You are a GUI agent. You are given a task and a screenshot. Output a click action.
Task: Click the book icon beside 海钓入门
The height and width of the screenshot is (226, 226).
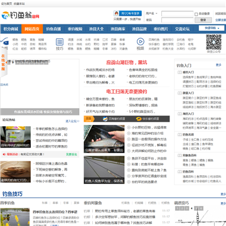pos(180,114)
